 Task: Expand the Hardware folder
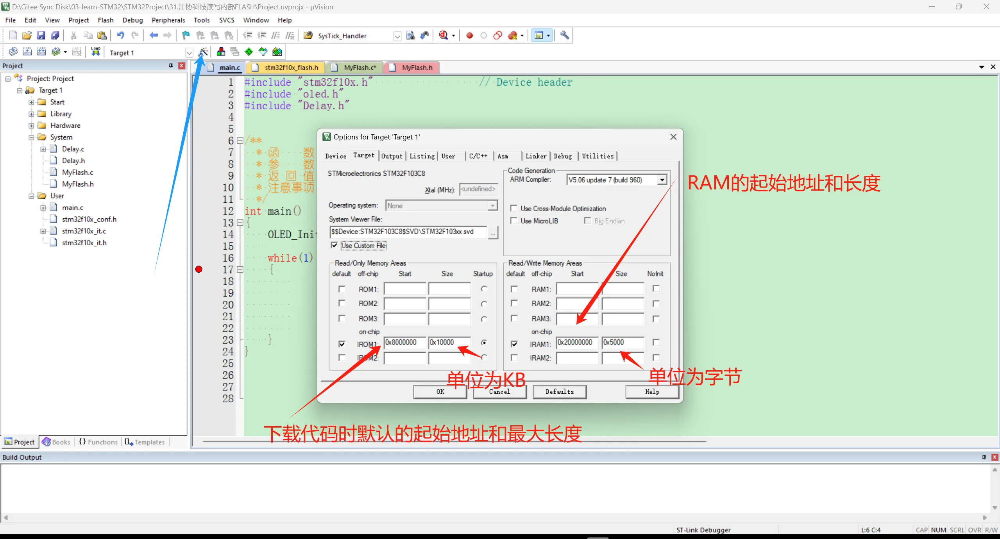pyautogui.click(x=31, y=126)
